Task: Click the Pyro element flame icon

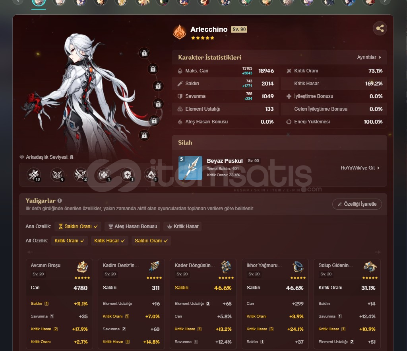Action: [x=180, y=32]
